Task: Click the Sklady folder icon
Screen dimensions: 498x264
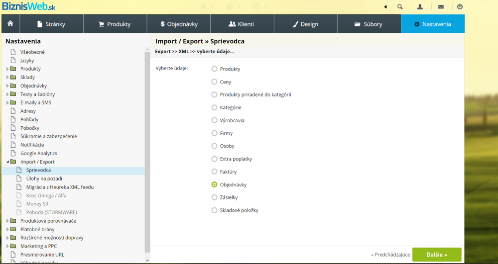Action: click(13, 77)
